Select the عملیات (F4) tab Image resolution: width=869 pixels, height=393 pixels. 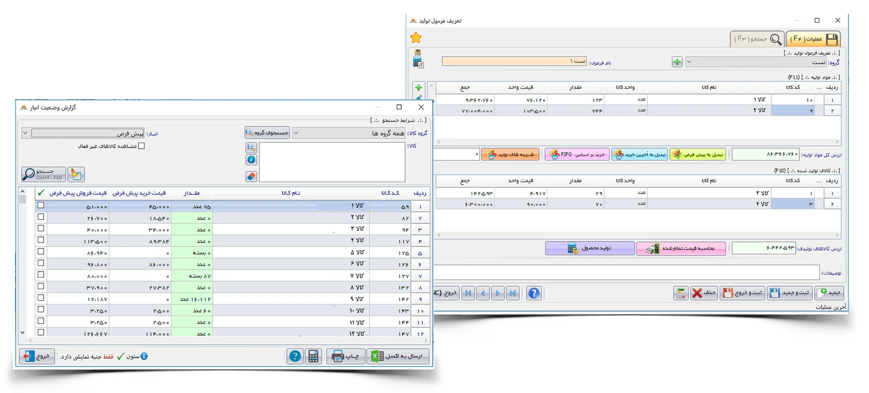point(813,39)
